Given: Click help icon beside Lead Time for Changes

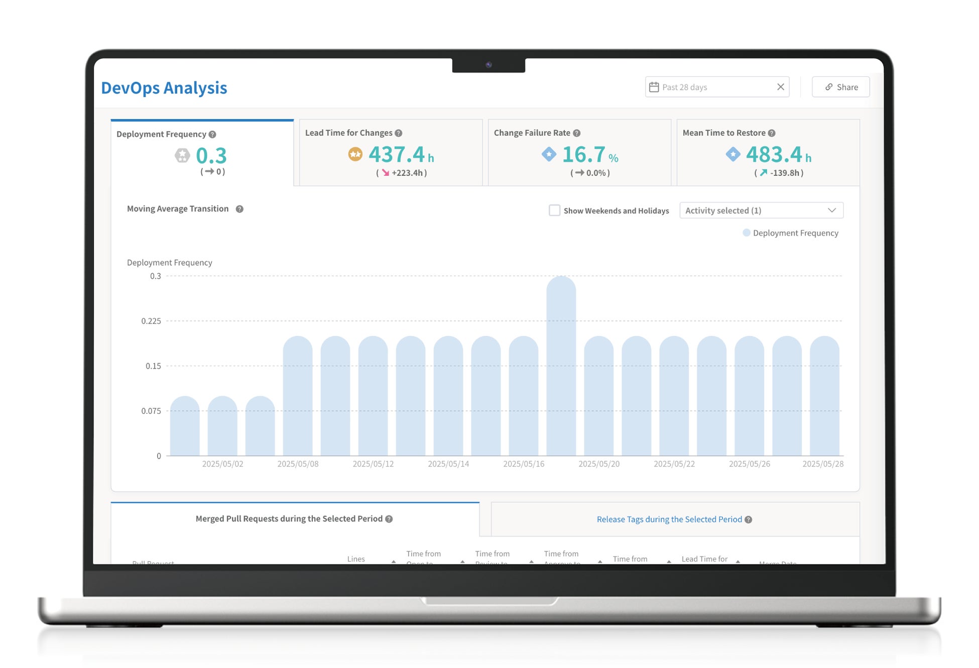Looking at the screenshot, I should [398, 133].
